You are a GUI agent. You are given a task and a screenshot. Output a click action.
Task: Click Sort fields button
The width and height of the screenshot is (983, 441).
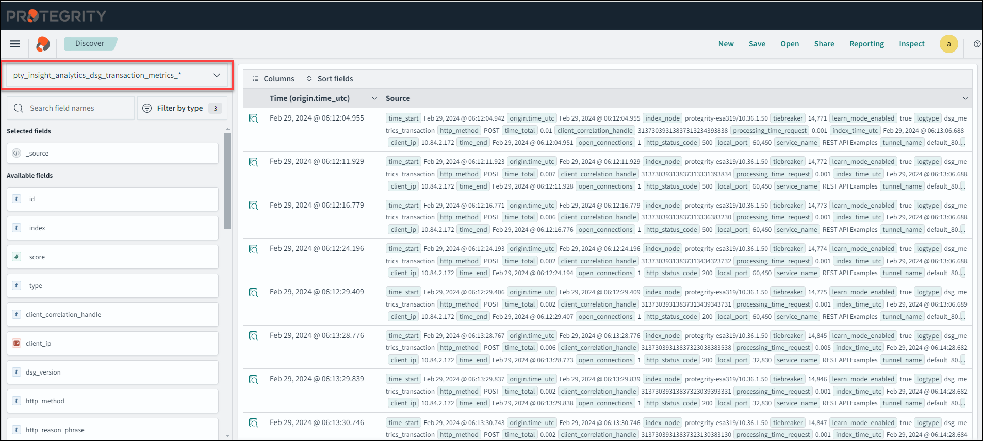[x=330, y=79]
